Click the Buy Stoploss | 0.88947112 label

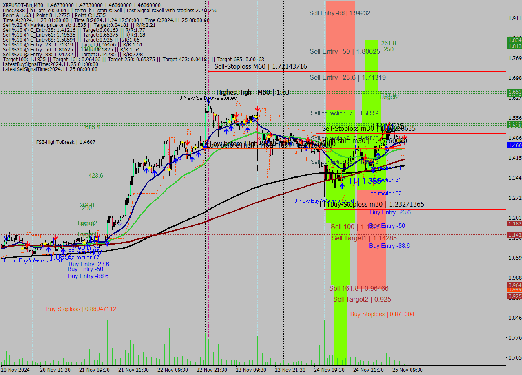[81, 309]
